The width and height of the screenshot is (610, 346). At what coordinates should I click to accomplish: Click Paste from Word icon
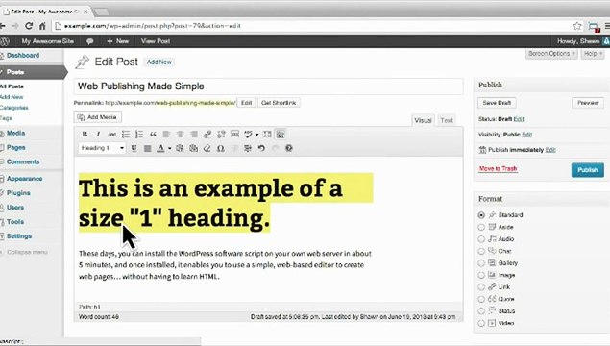coord(193,148)
